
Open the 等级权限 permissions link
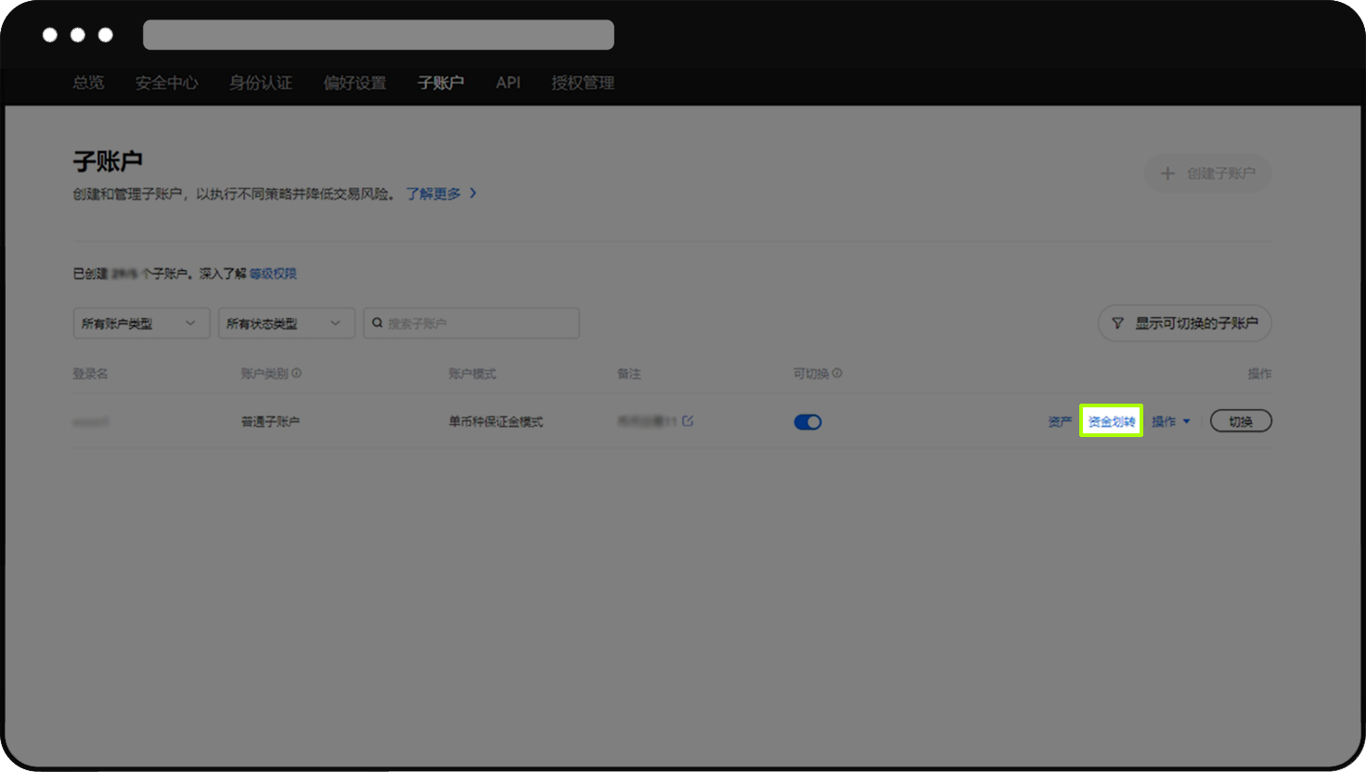pos(273,273)
